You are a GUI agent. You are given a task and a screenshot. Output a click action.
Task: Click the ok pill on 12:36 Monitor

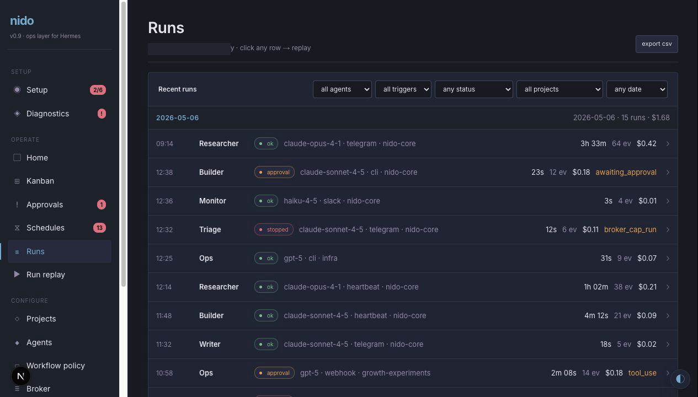pos(266,201)
